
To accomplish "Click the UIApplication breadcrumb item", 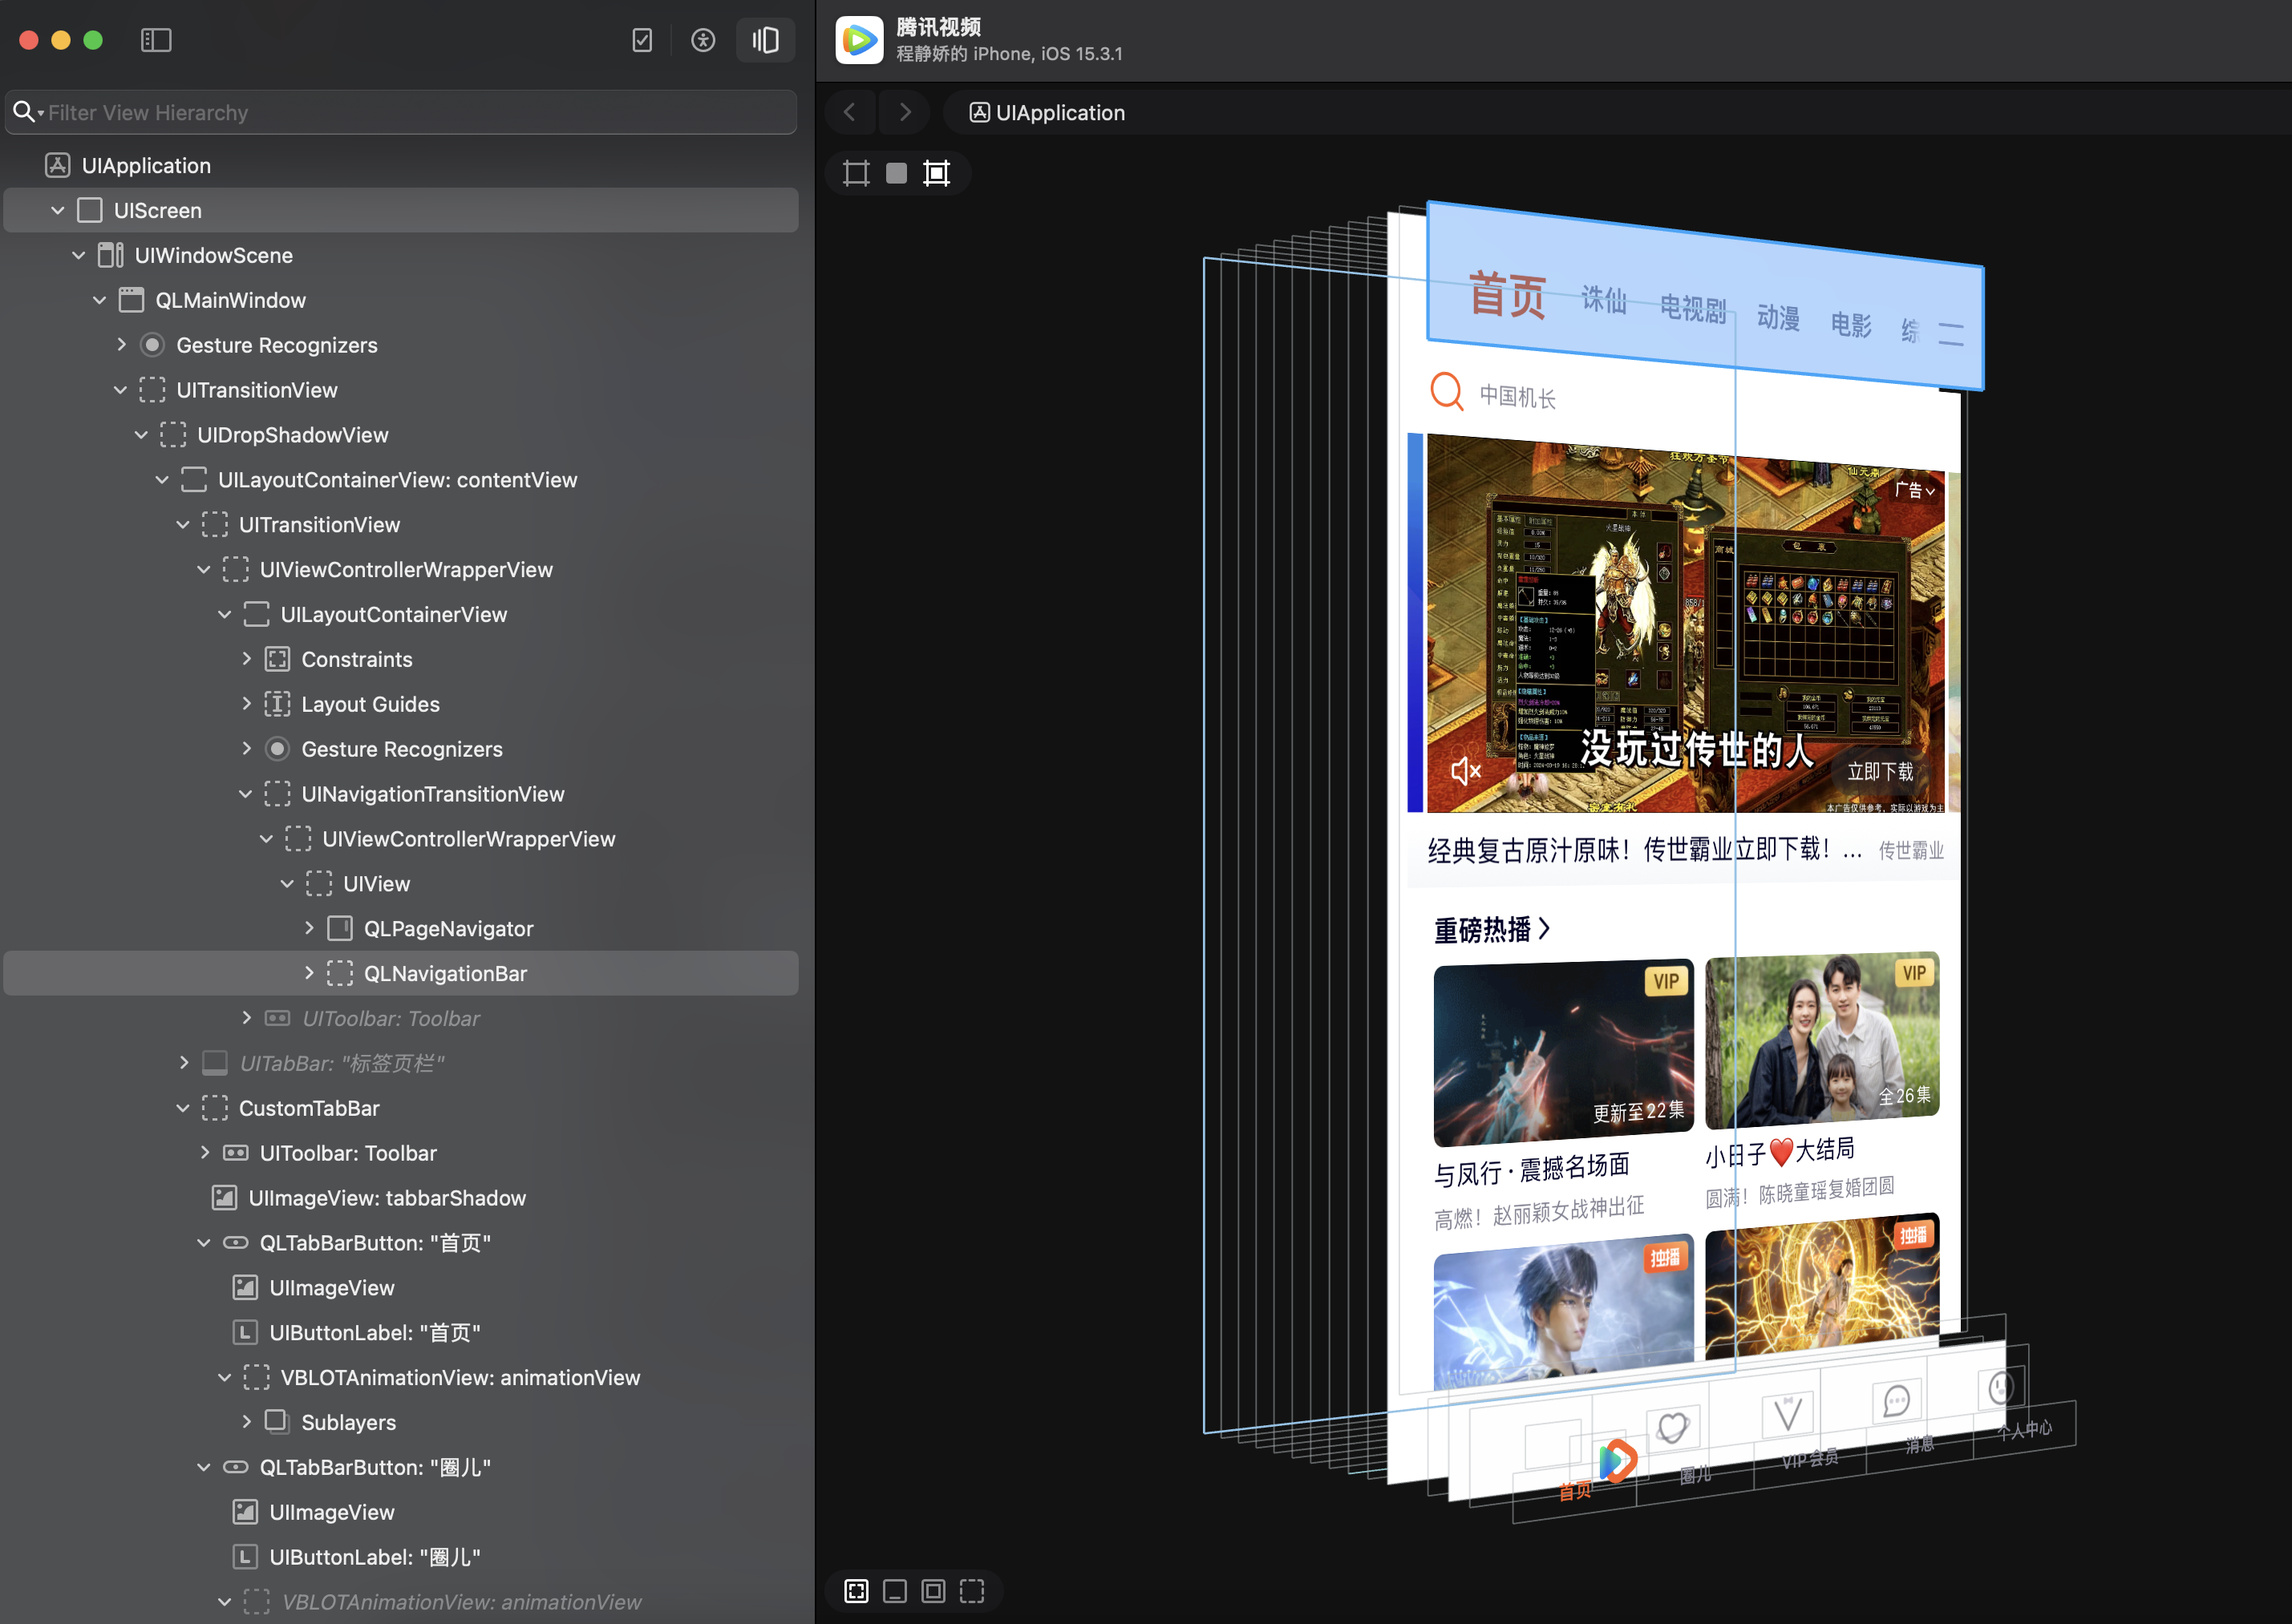I will [1047, 112].
